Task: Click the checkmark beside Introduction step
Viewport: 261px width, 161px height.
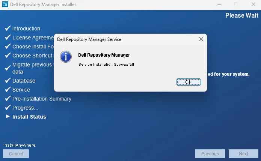Action: coord(7,29)
